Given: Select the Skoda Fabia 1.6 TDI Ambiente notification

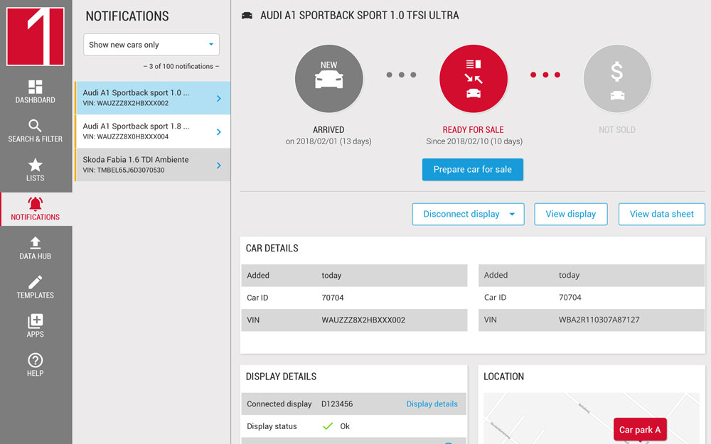Looking at the screenshot, I should click(x=153, y=165).
